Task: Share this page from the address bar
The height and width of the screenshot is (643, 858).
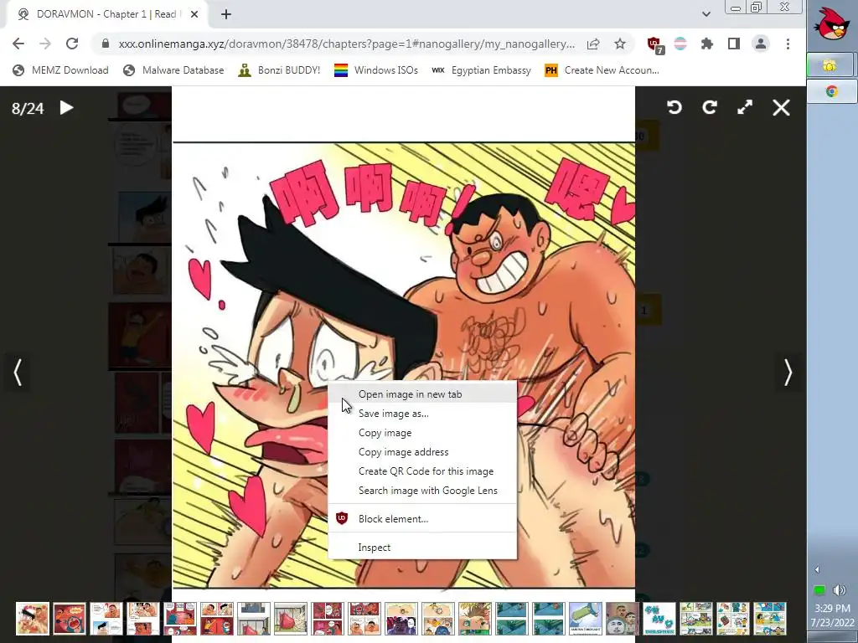Action: [x=593, y=44]
